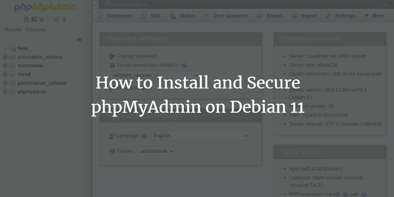Expand the mysql database node
The width and height of the screenshot is (394, 197).
click(5, 74)
